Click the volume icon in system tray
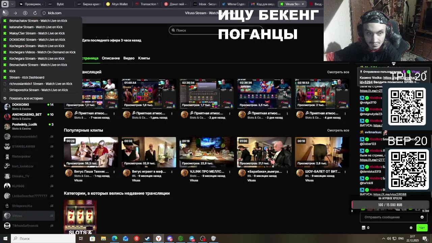 (389, 239)
